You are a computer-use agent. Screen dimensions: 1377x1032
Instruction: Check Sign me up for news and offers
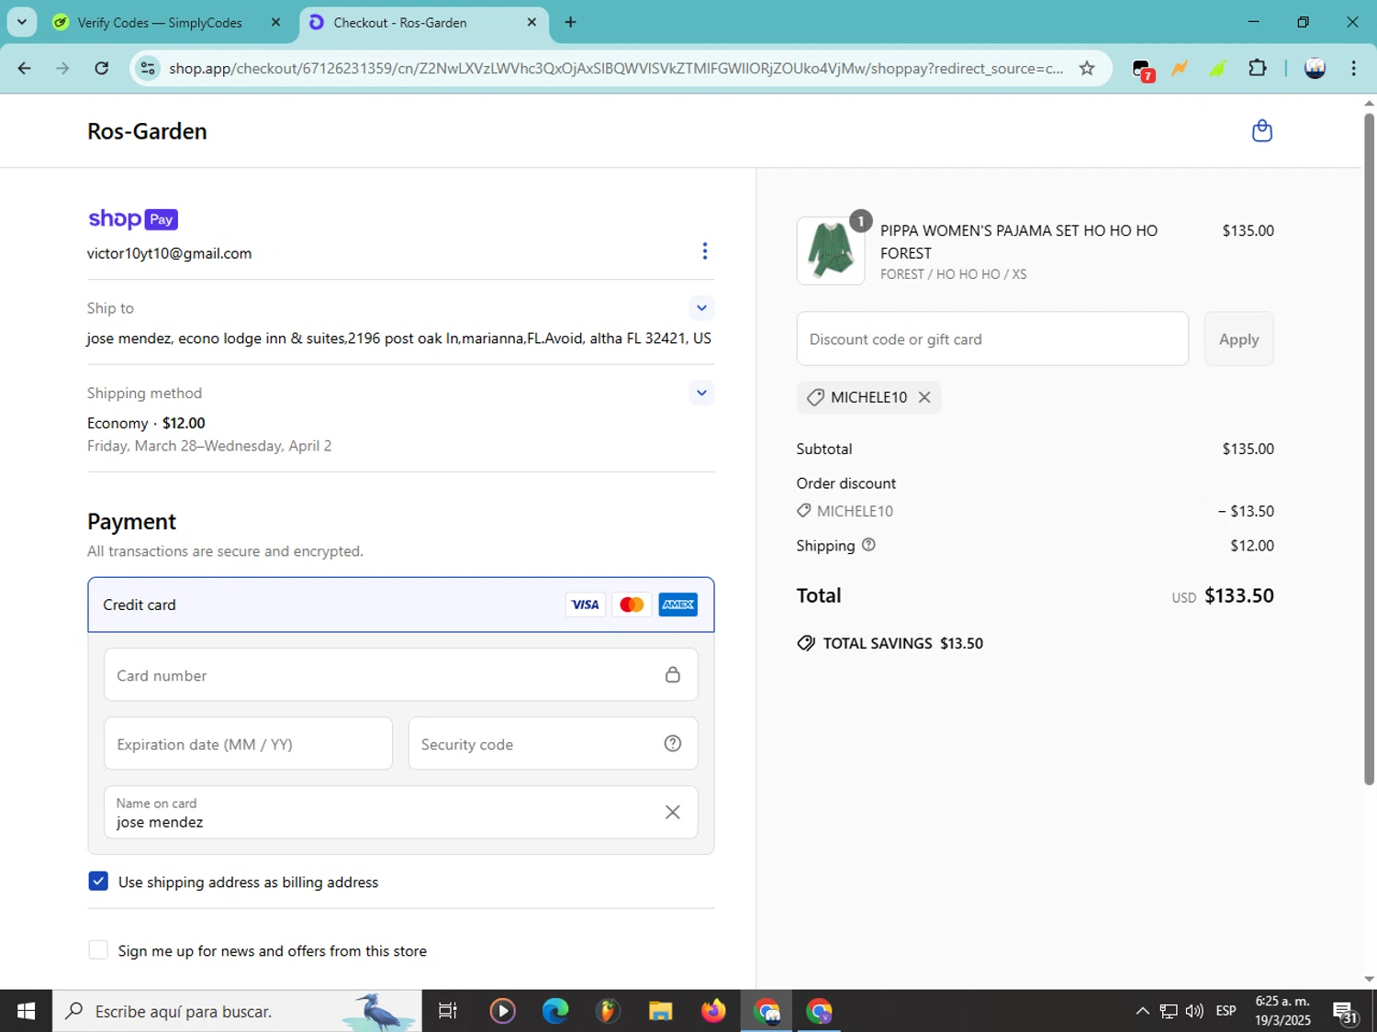coord(98,950)
